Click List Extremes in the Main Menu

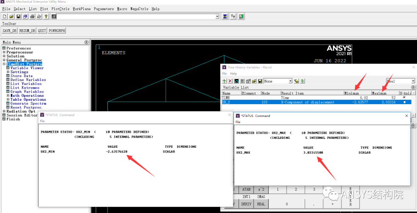click(25, 88)
